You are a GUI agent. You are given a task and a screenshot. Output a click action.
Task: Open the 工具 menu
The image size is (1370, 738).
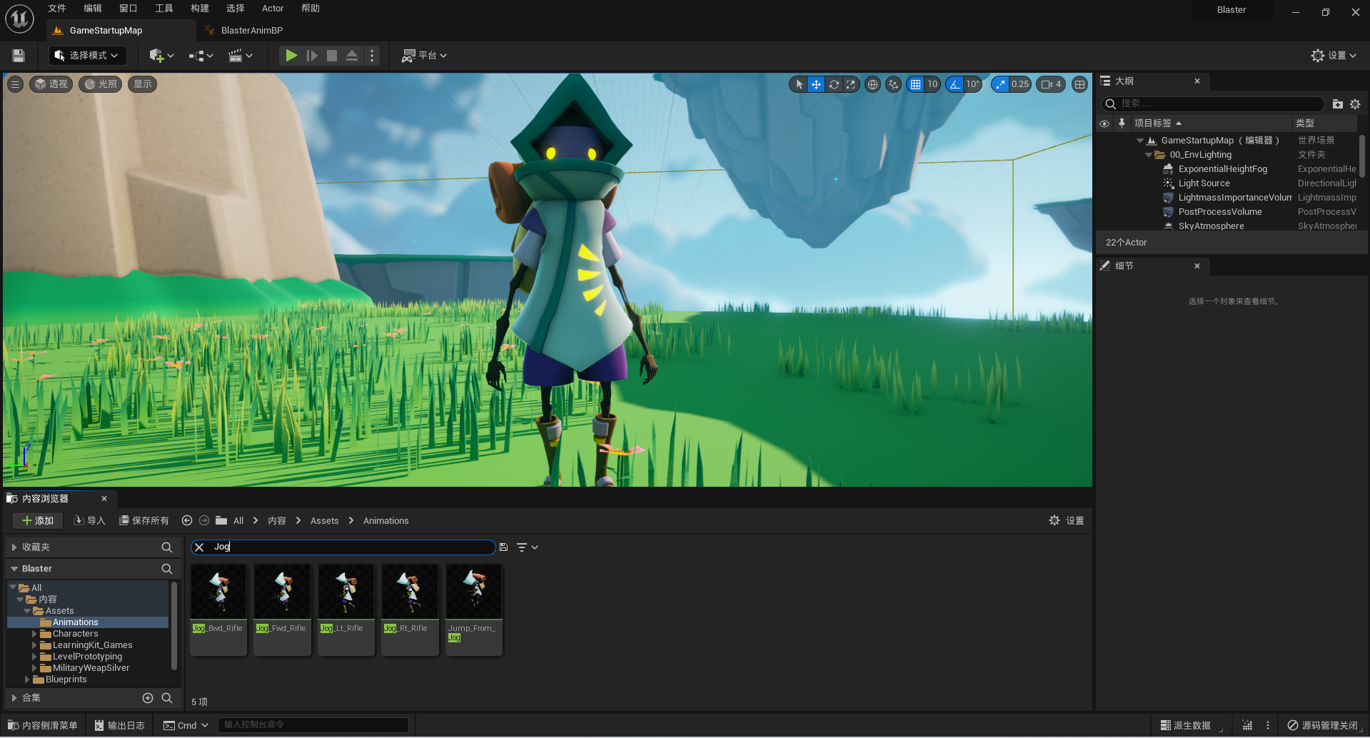click(164, 9)
